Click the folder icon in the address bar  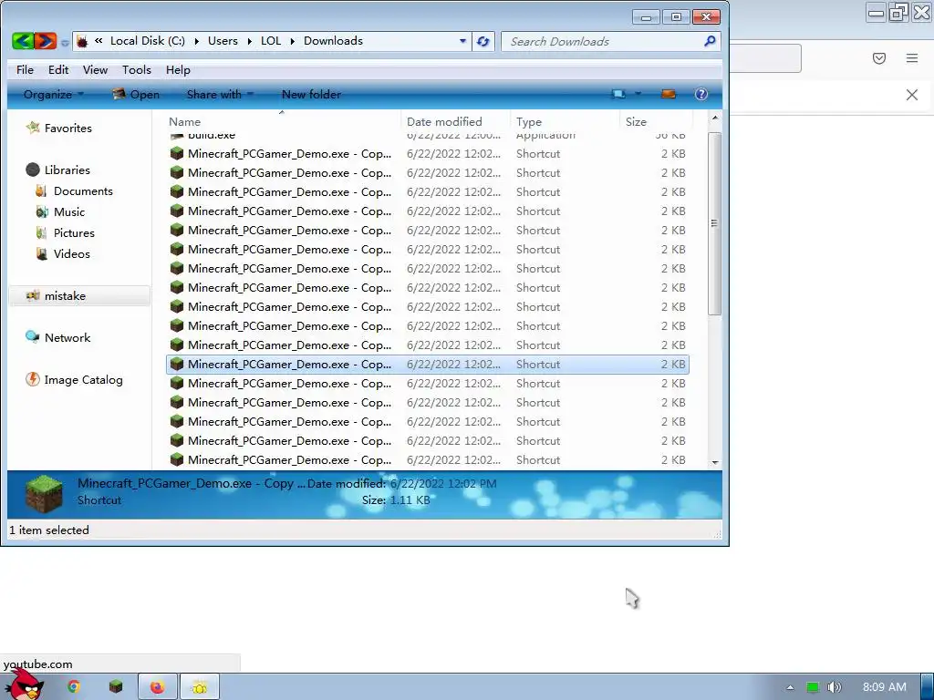[x=82, y=41]
